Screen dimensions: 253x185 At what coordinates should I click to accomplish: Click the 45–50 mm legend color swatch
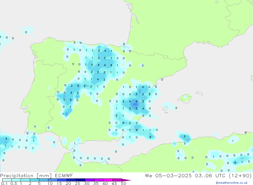point(117,180)
